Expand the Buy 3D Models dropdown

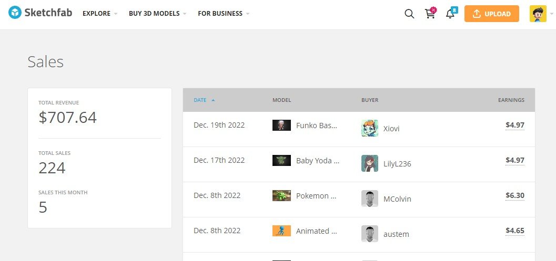coord(157,14)
